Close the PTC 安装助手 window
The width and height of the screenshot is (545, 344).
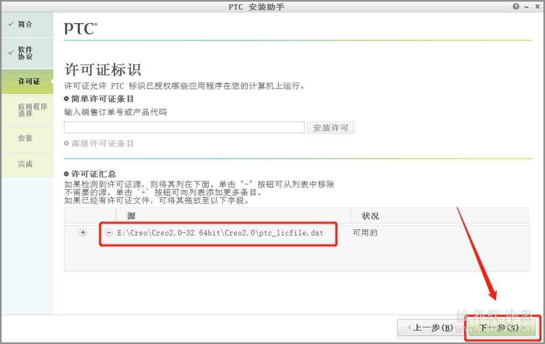coord(537,6)
